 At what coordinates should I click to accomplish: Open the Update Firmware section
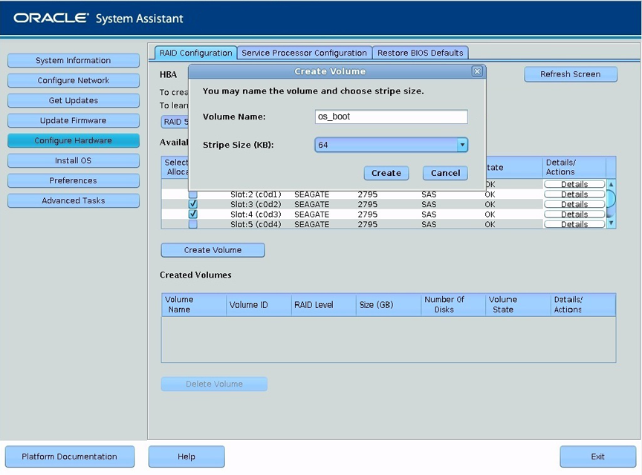(x=74, y=121)
